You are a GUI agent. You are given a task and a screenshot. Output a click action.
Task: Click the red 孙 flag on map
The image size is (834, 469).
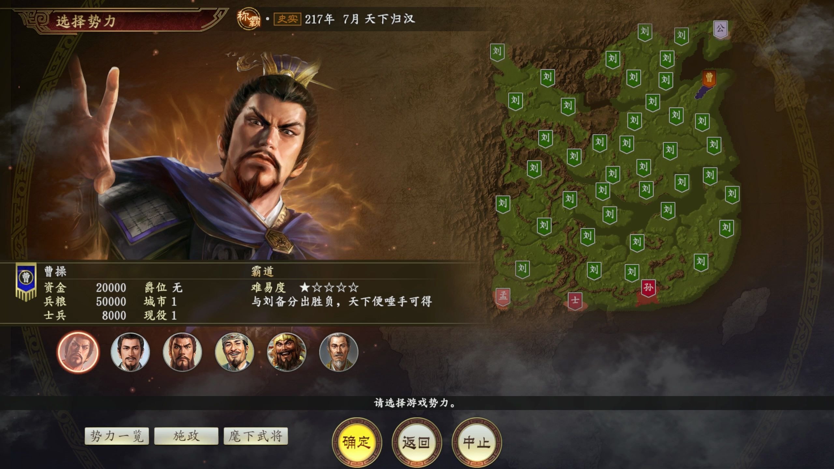tap(648, 288)
